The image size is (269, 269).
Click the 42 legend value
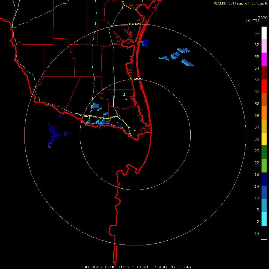coord(257,104)
